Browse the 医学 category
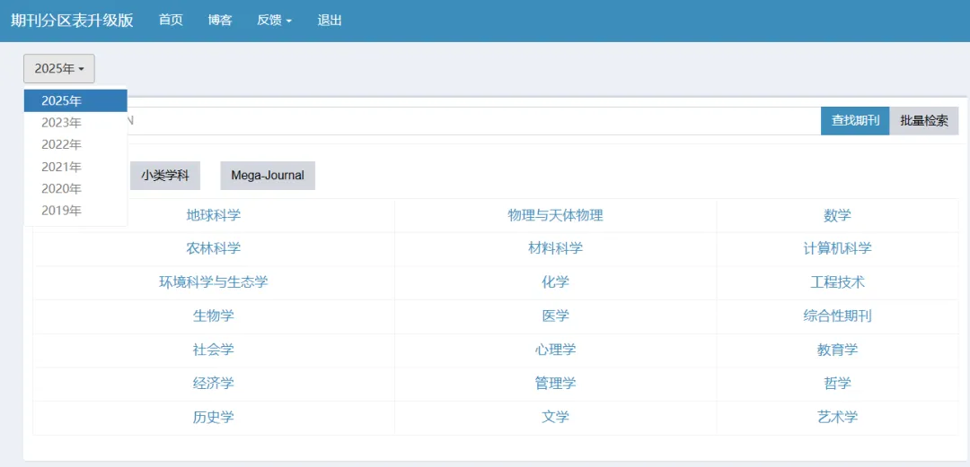Viewport: 970px width, 467px height. click(556, 316)
